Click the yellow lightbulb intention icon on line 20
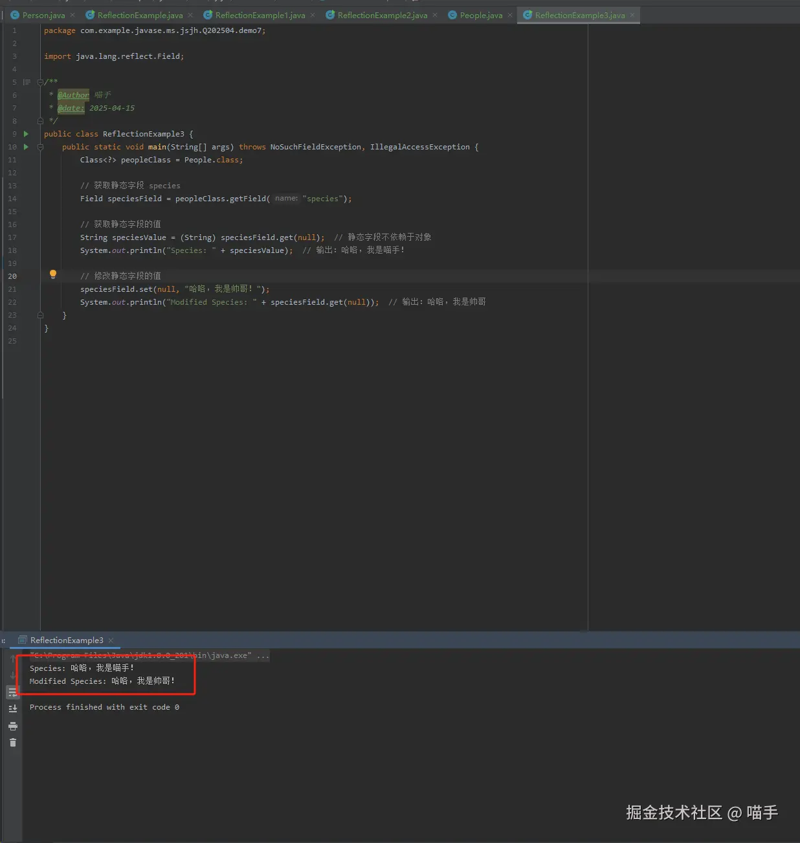This screenshot has height=843, width=800. [x=53, y=274]
